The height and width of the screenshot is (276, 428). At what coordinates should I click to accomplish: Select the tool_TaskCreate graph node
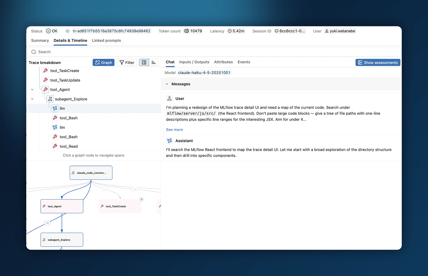coord(120,206)
